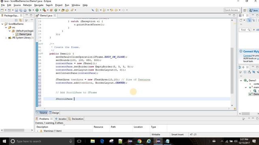
Task: Jump to Last Edit Location icon
Action: click(x=112, y=10)
